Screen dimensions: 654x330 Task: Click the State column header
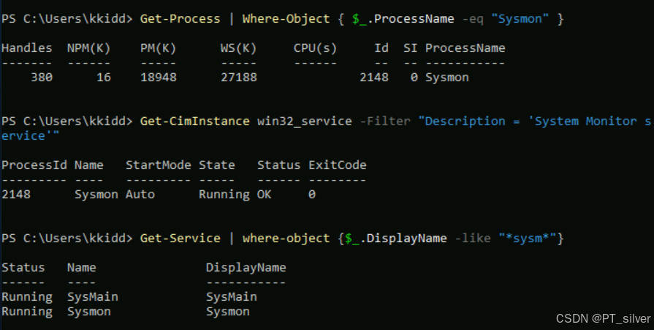tap(216, 165)
